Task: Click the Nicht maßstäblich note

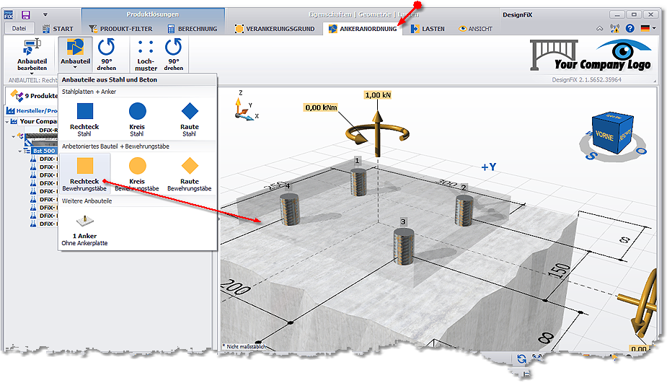Action: coord(244,347)
